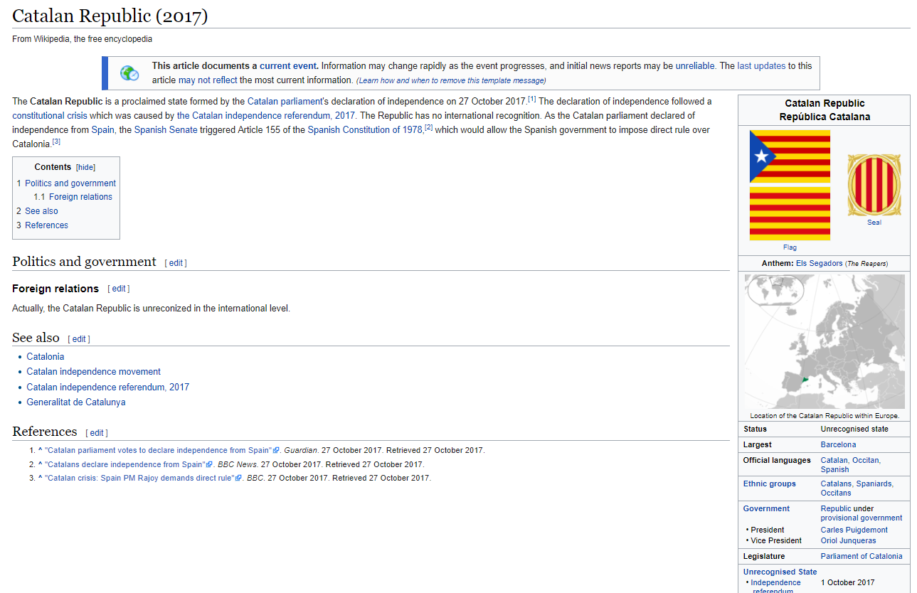Open Els Segadors anthem link

coord(819,264)
